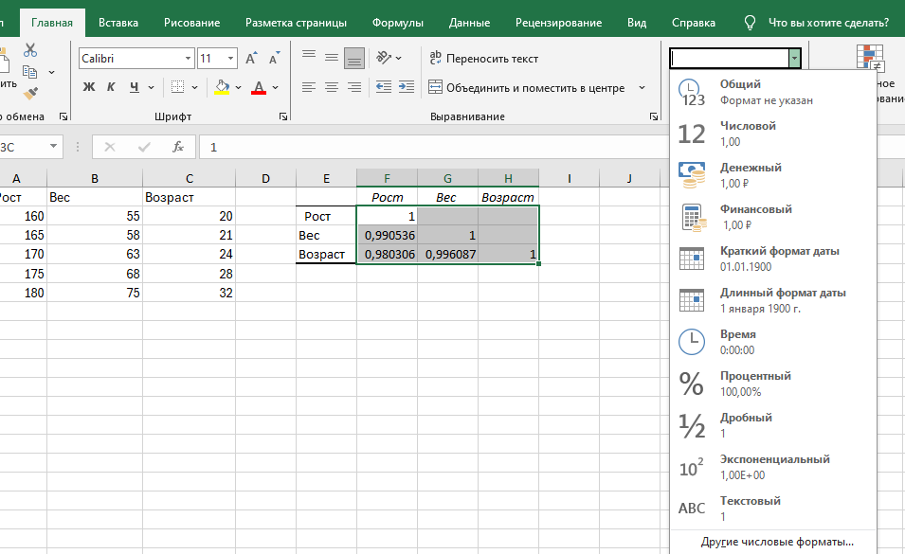Open the Calibri font name dropdown
Screen dimensions: 905x554
pyautogui.click(x=188, y=59)
